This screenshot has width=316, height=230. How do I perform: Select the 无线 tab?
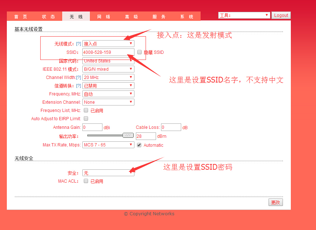(x=76, y=17)
